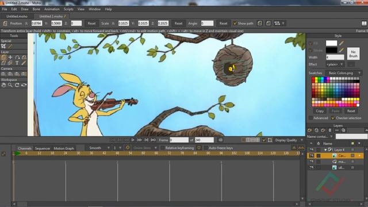Open the File menu
Screen dimensions: 368x207
pyautogui.click(x=5, y=9)
